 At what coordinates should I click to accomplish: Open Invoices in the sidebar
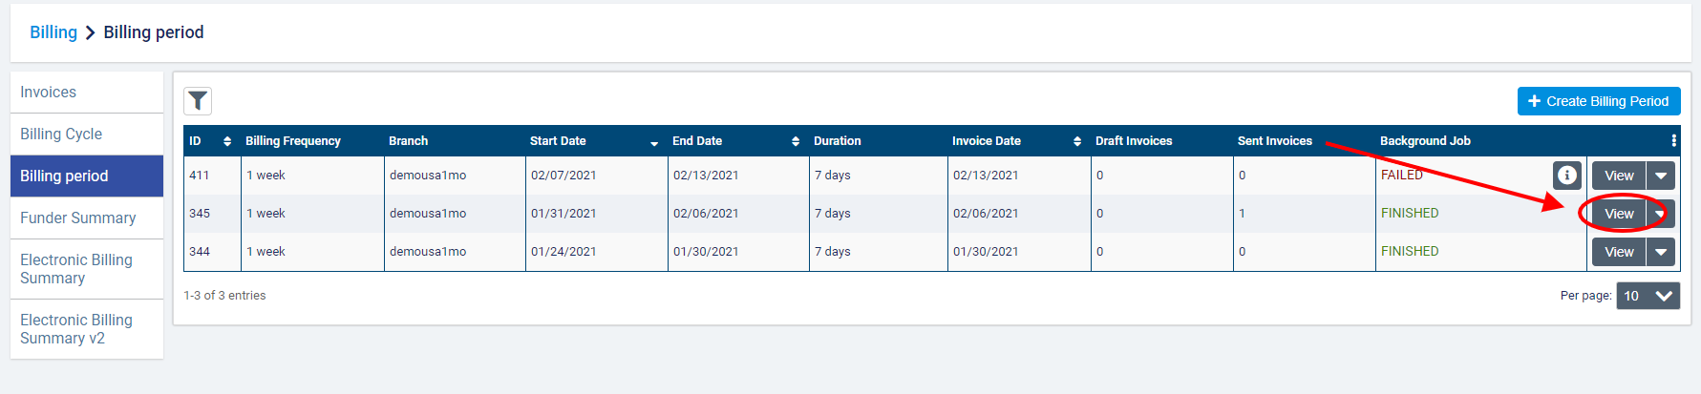click(49, 93)
